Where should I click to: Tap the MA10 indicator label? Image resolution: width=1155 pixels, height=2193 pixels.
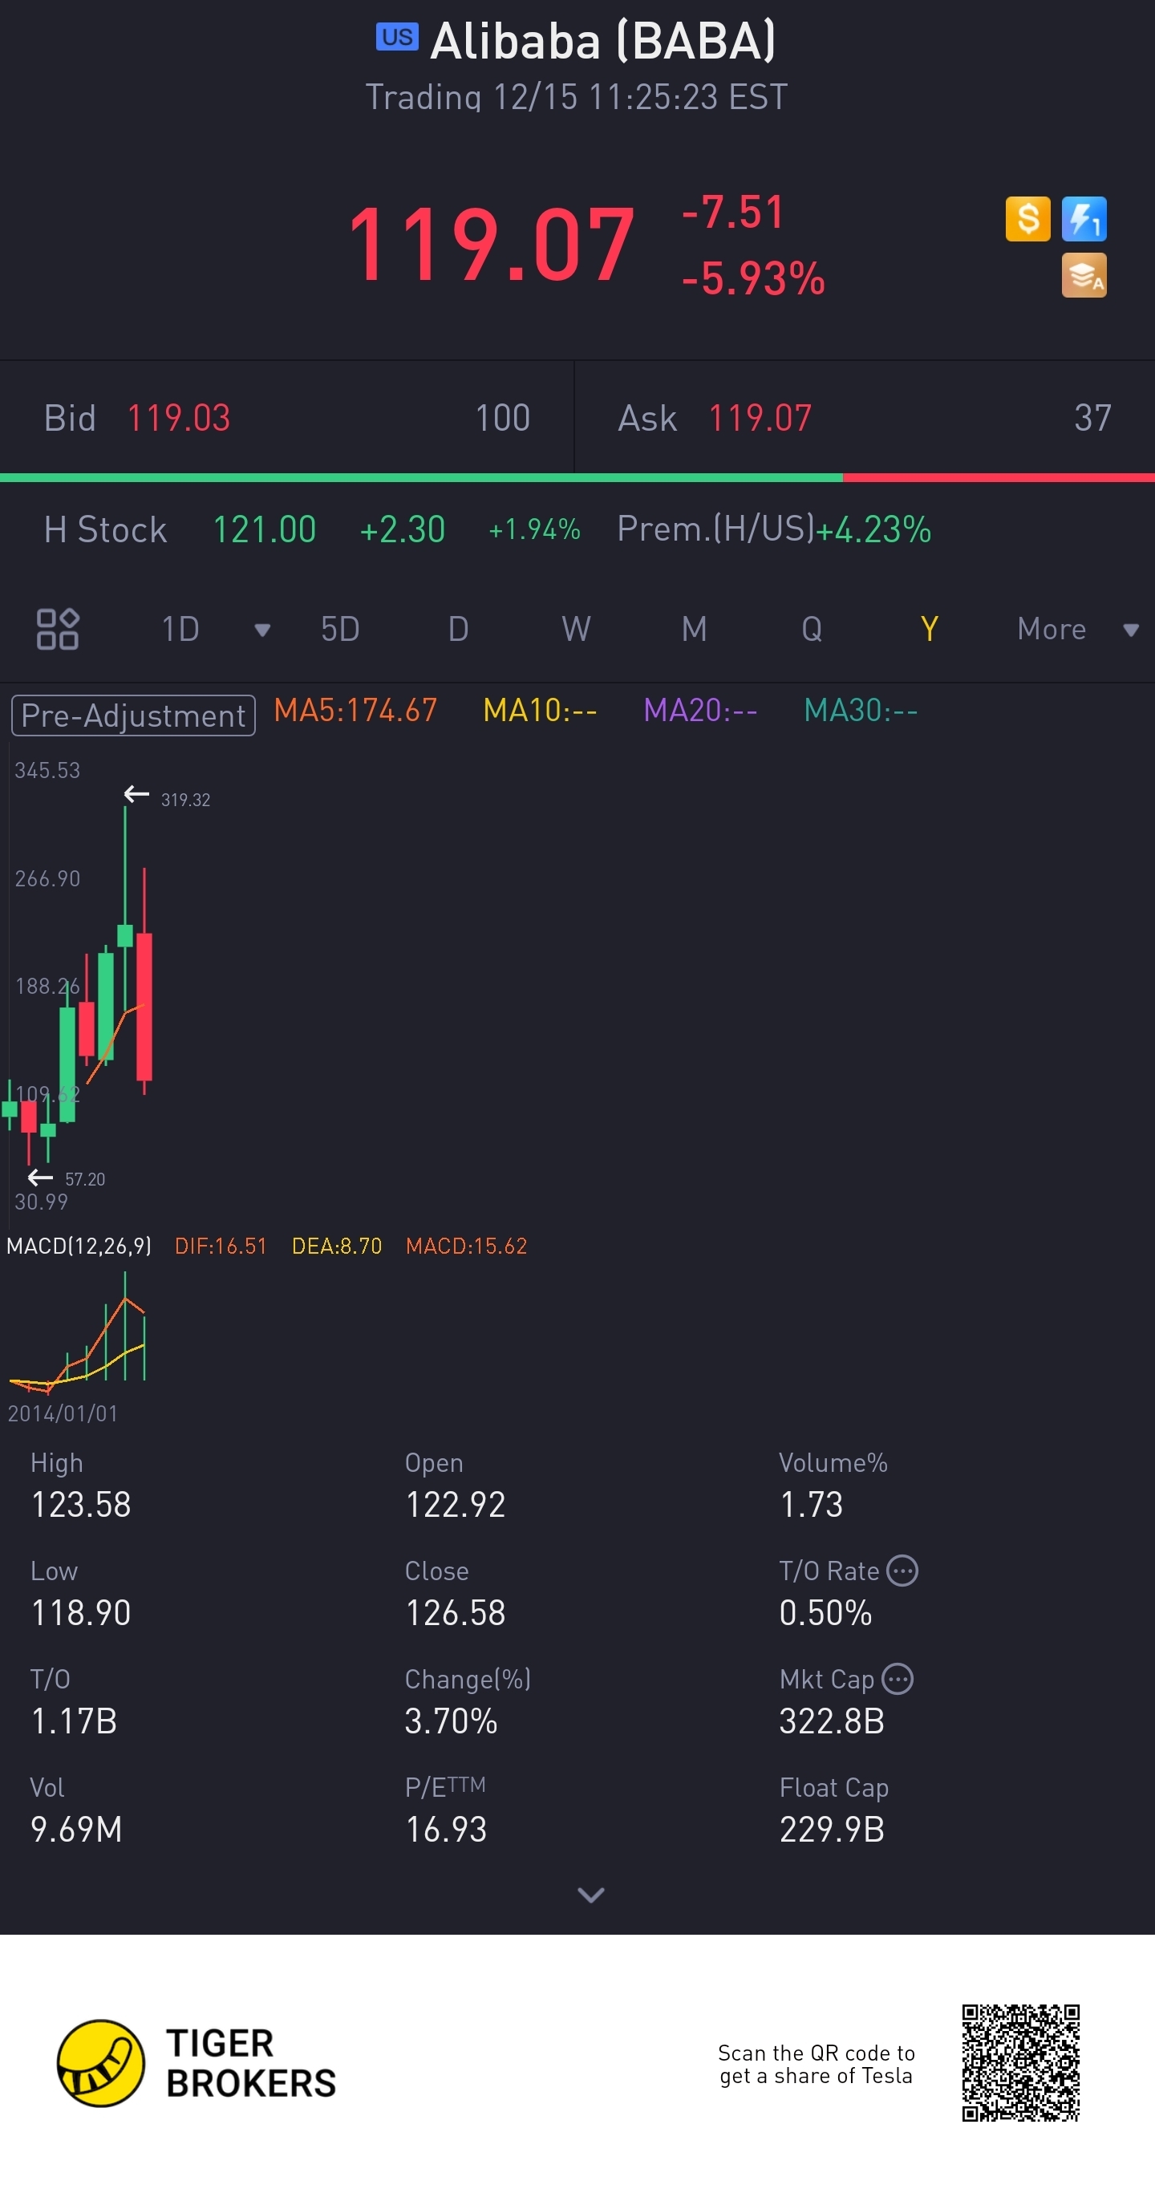click(x=540, y=710)
